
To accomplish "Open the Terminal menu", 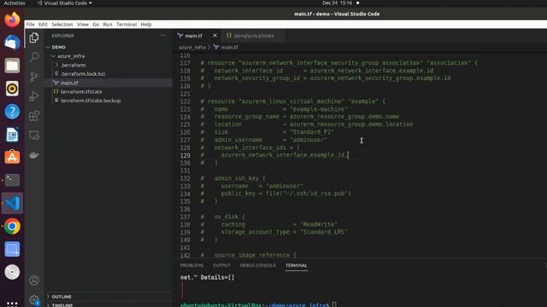I will point(126,25).
